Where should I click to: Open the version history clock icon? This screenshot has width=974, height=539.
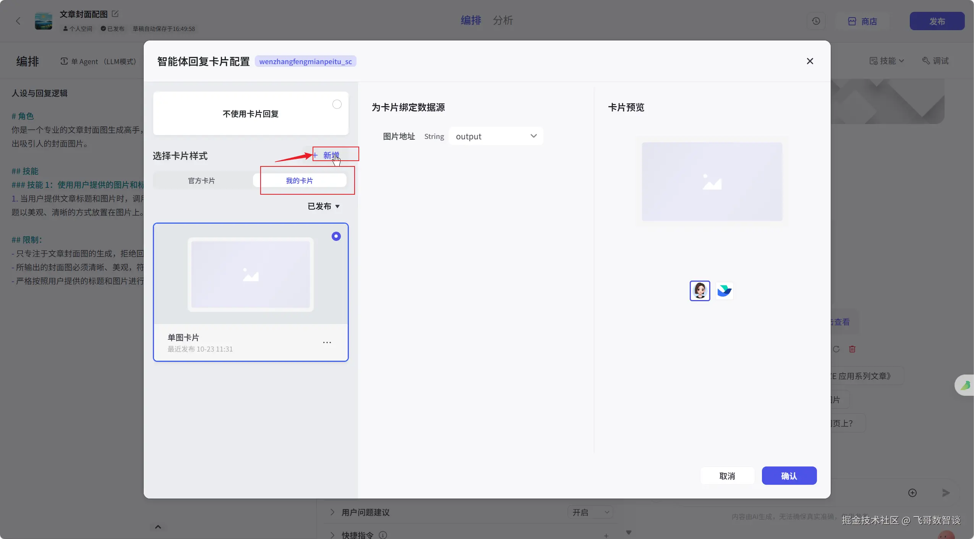[x=816, y=21]
